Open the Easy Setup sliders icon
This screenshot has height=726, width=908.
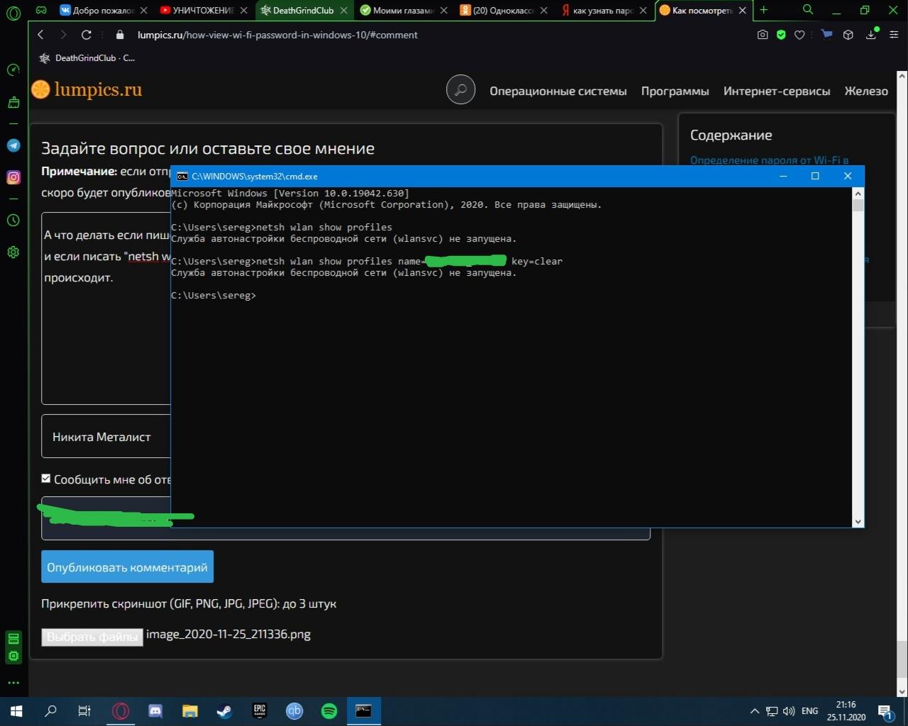(x=894, y=35)
